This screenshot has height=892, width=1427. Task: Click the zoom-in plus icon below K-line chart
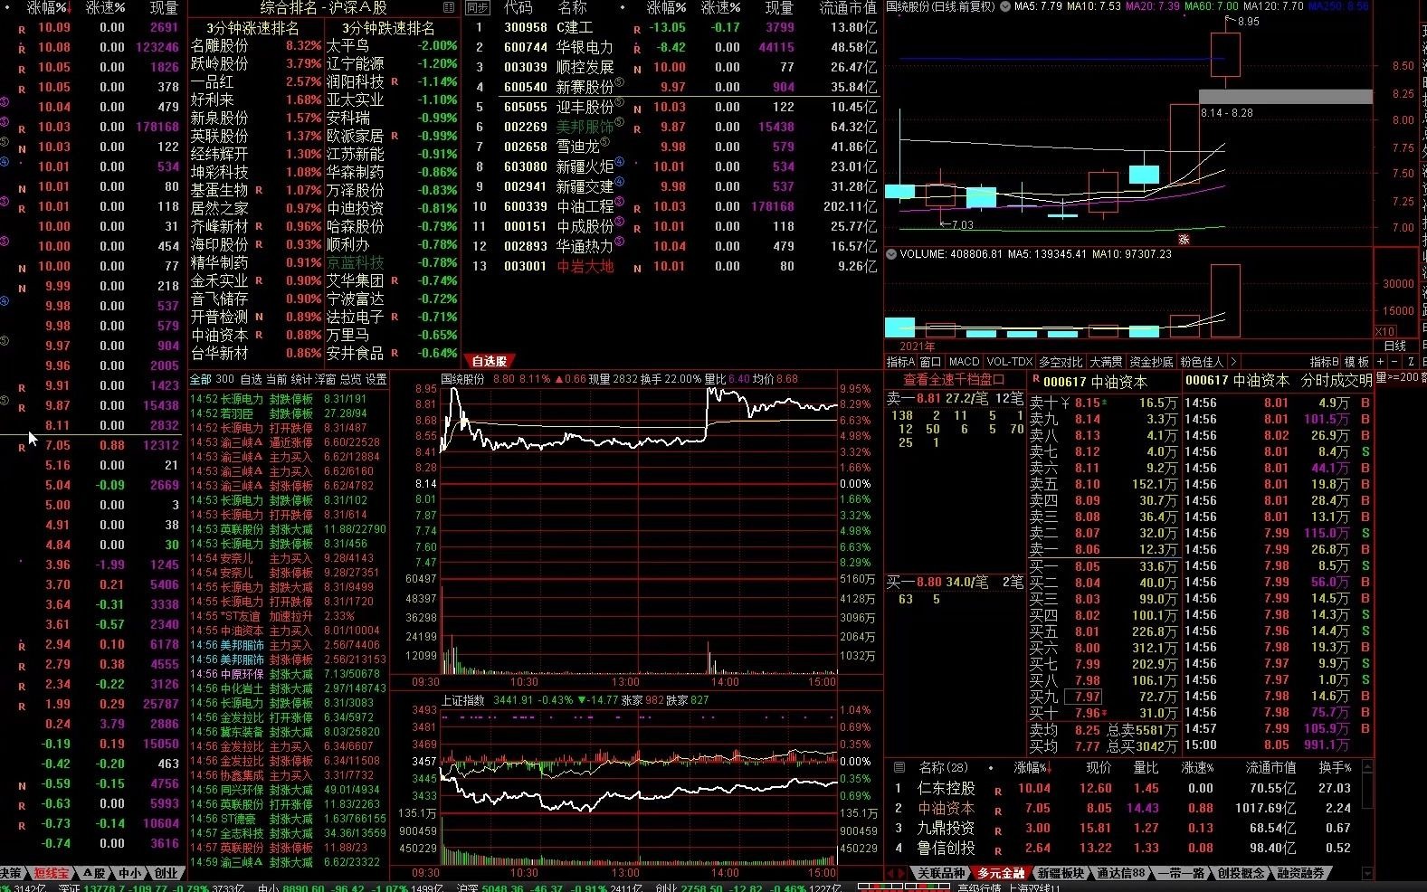[x=1380, y=361]
